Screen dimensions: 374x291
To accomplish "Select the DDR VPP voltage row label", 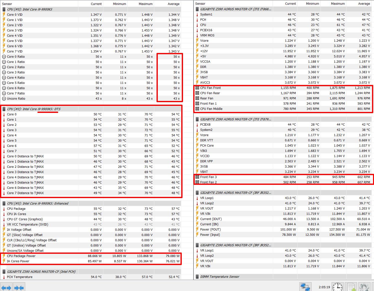I will (x=206, y=161).
